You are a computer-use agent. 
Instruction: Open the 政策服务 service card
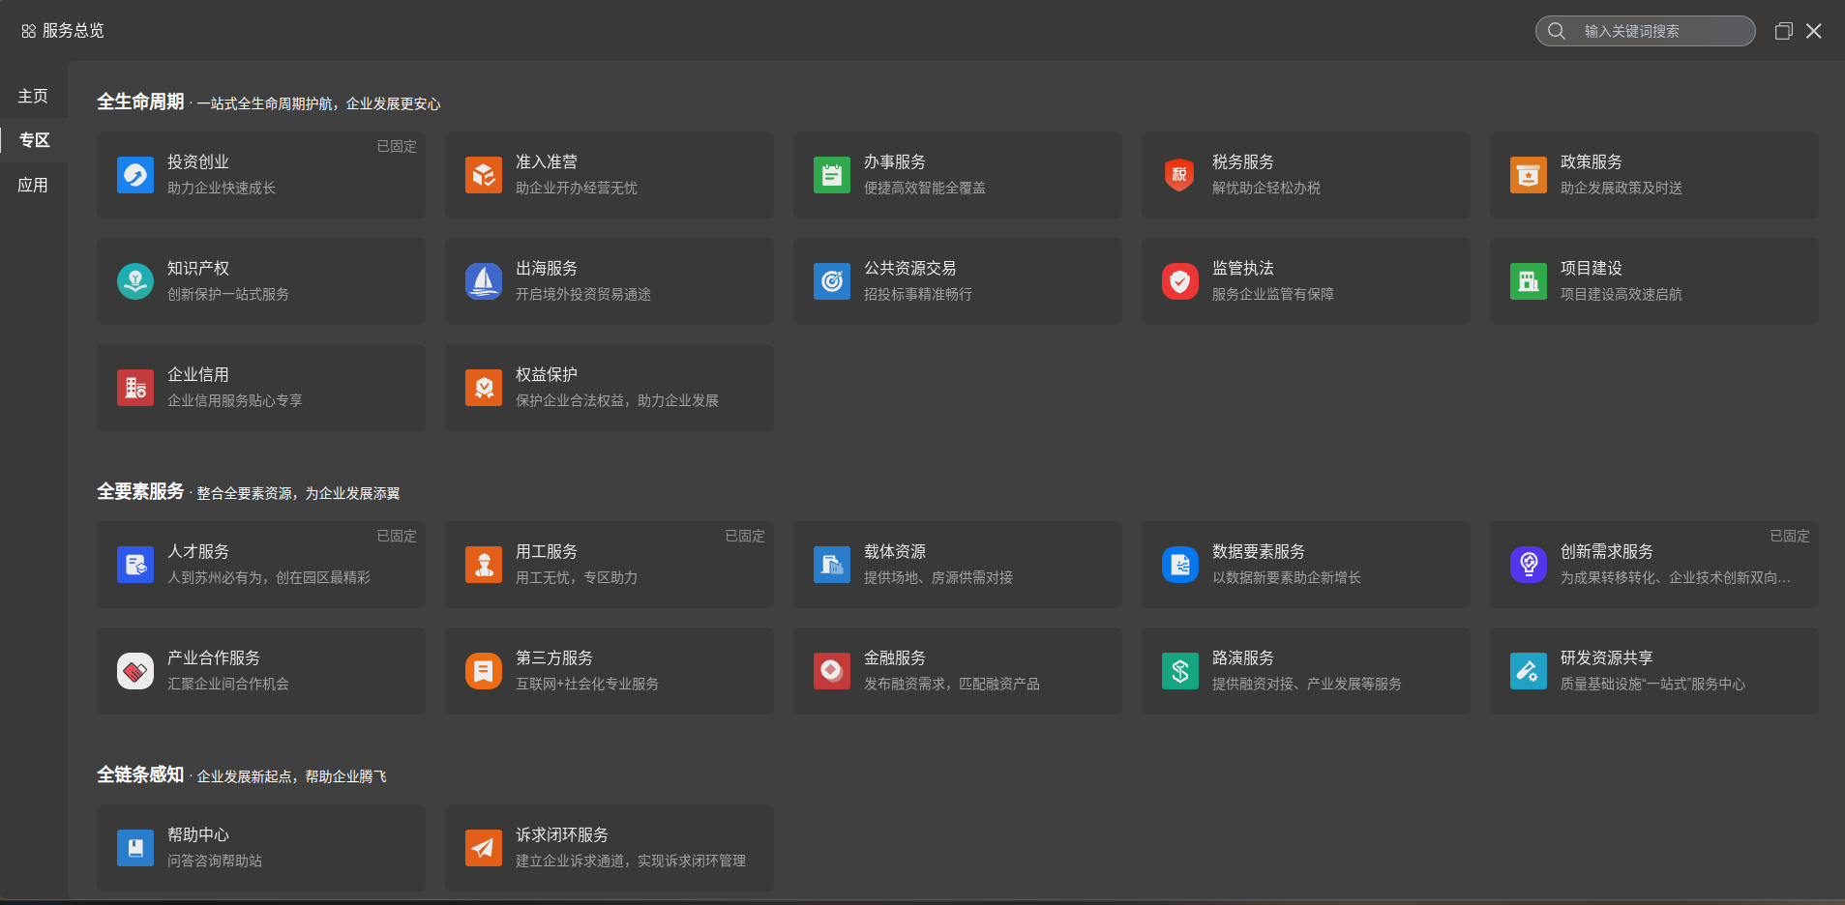click(1653, 175)
